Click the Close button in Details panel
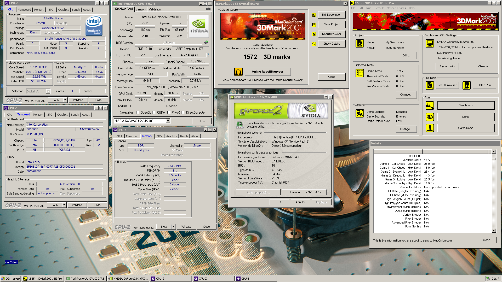Image resolution: width=502 pixels, height=282 pixels. tap(486, 240)
